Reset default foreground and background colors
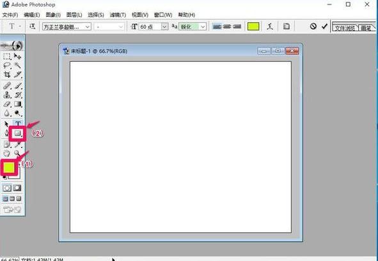 [4, 177]
